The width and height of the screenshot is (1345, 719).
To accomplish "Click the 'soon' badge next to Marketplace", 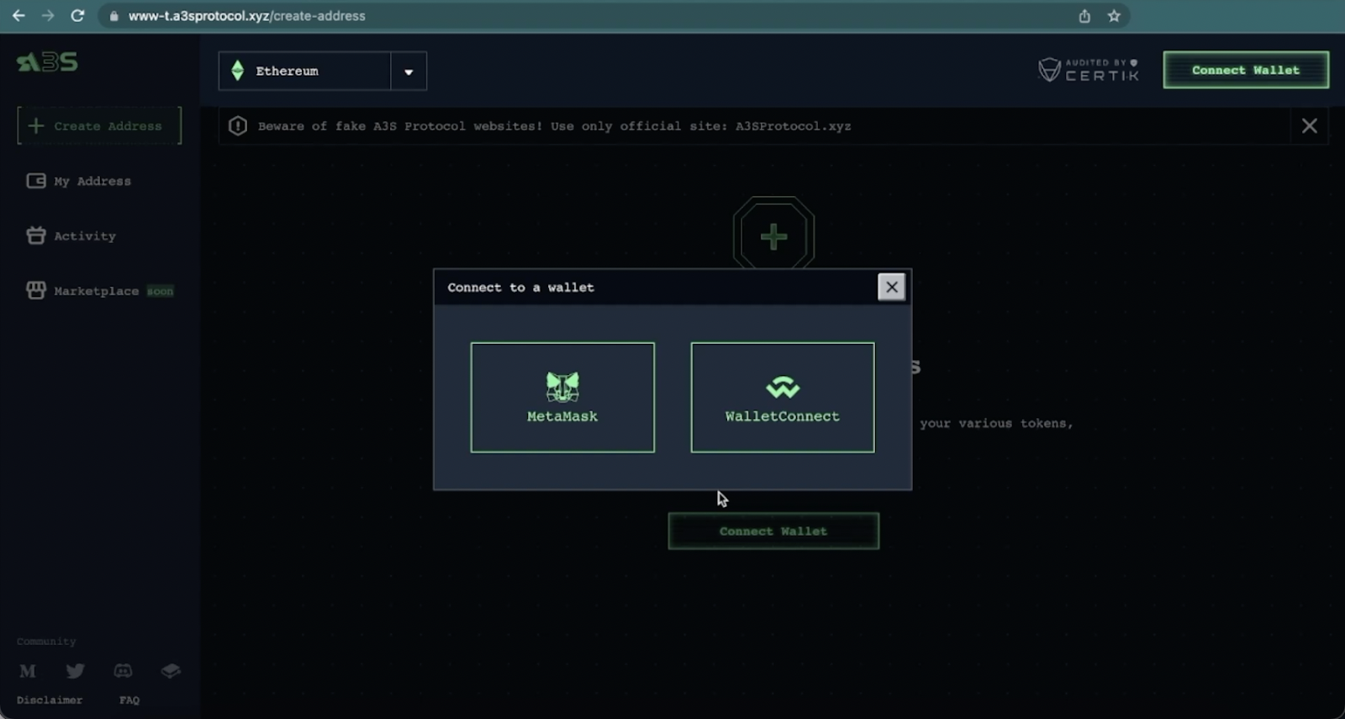I will point(160,291).
